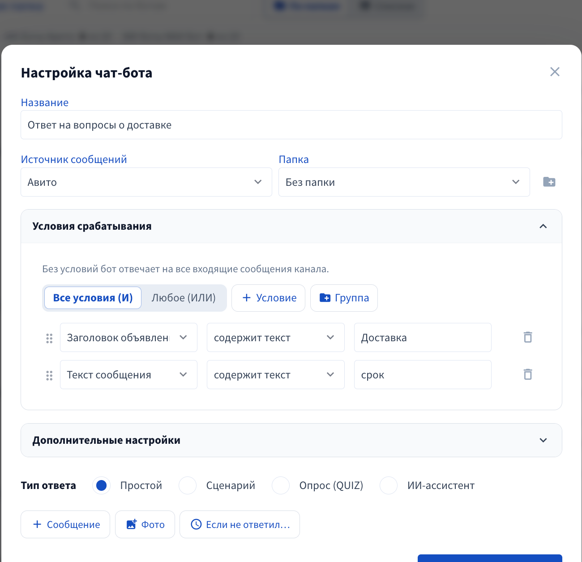Close the chat-bot settings dialog

coord(555,72)
